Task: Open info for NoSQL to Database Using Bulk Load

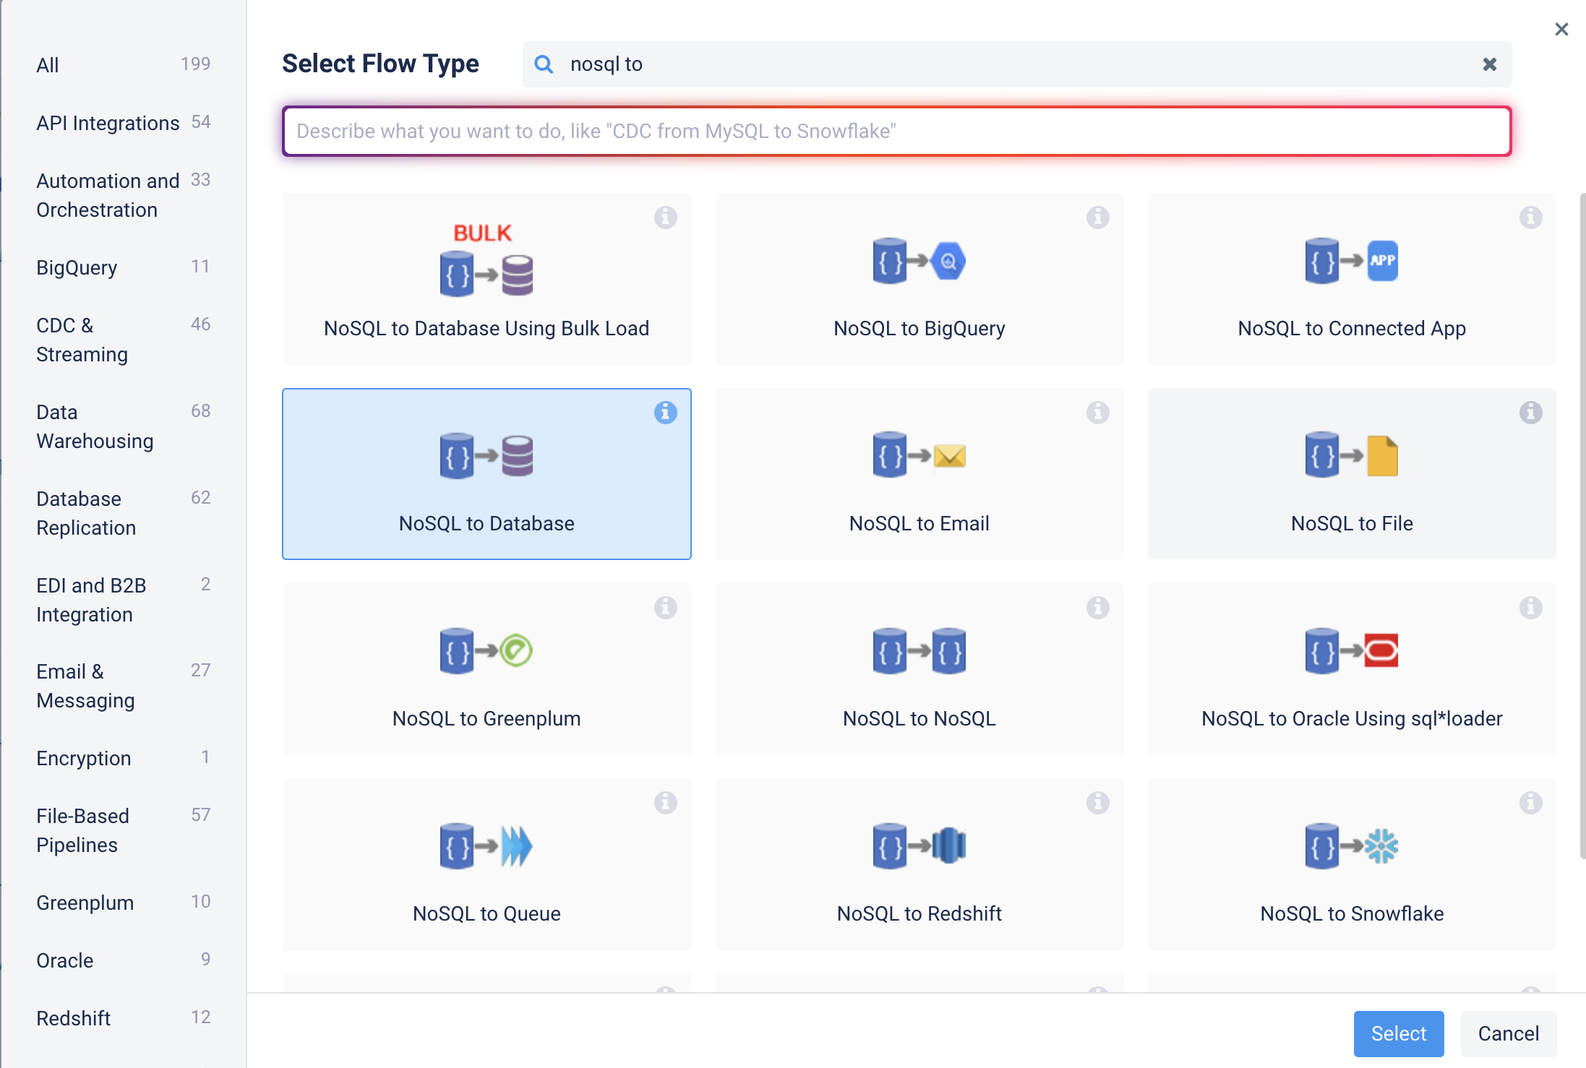Action: pyautogui.click(x=665, y=218)
